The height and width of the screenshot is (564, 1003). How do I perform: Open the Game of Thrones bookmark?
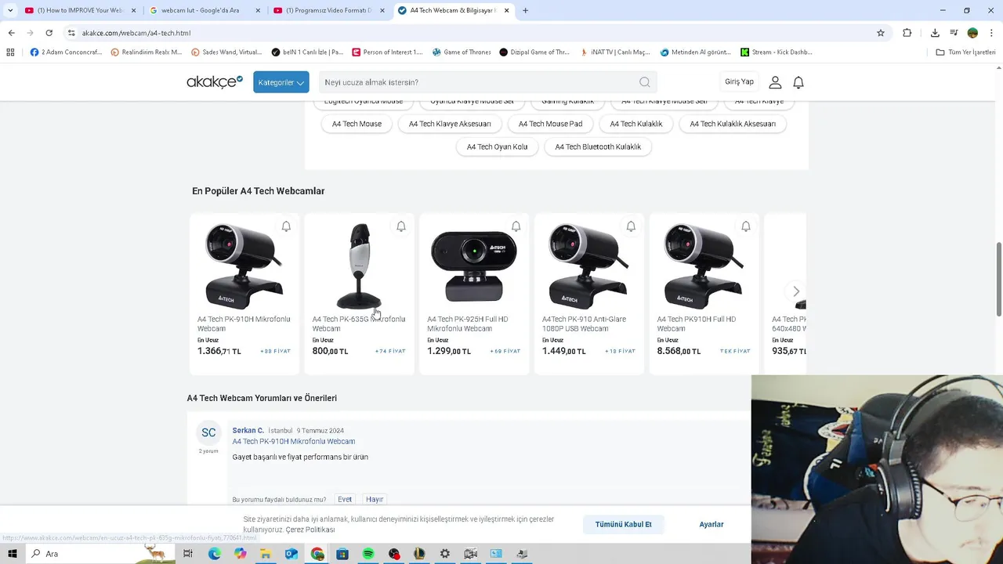tap(462, 52)
